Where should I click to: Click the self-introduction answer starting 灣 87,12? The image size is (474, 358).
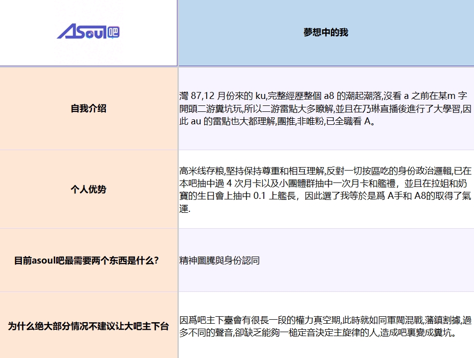pyautogui.click(x=325, y=108)
